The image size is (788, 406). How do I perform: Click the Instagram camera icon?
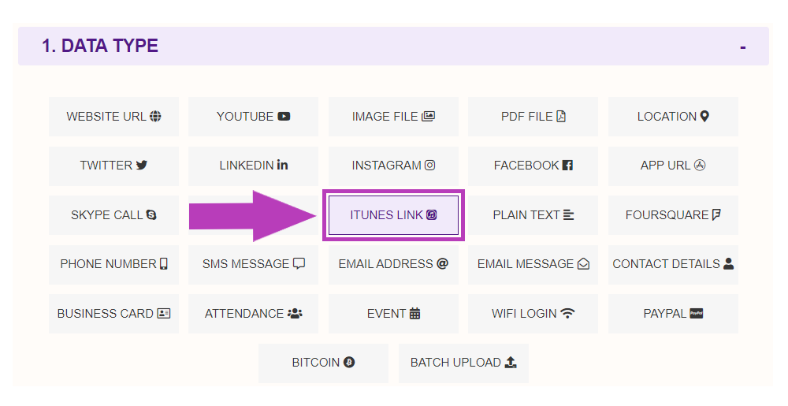[429, 165]
